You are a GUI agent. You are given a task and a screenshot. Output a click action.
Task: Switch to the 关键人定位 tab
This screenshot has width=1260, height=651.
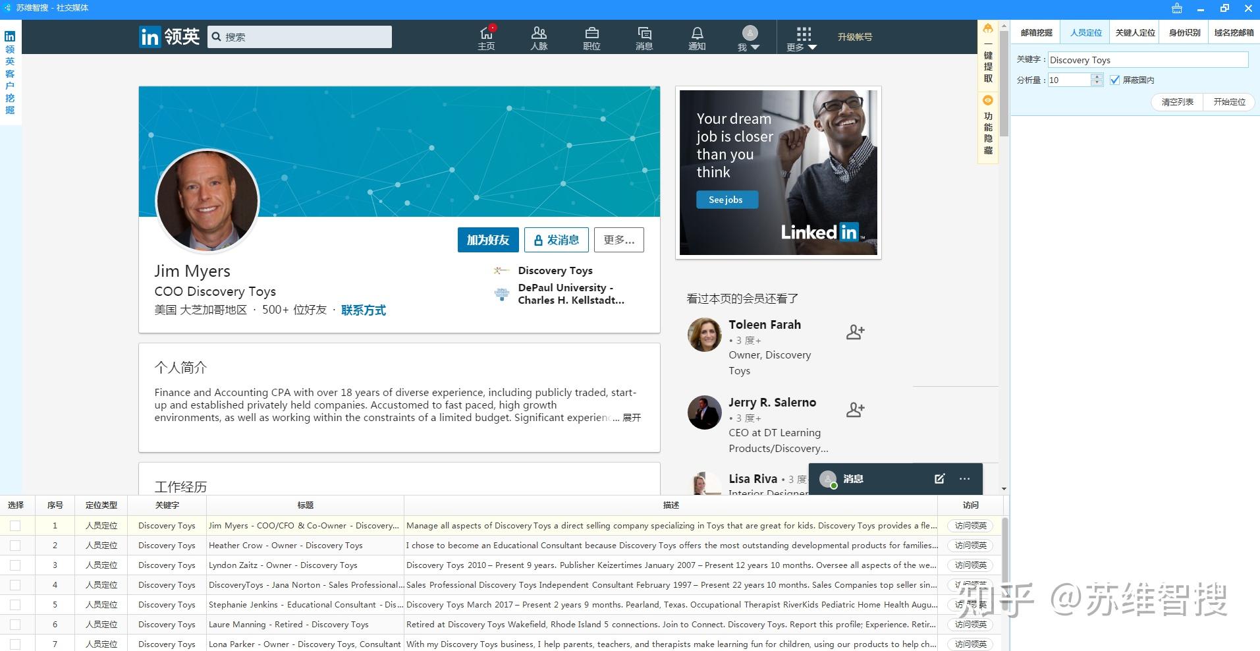point(1135,32)
